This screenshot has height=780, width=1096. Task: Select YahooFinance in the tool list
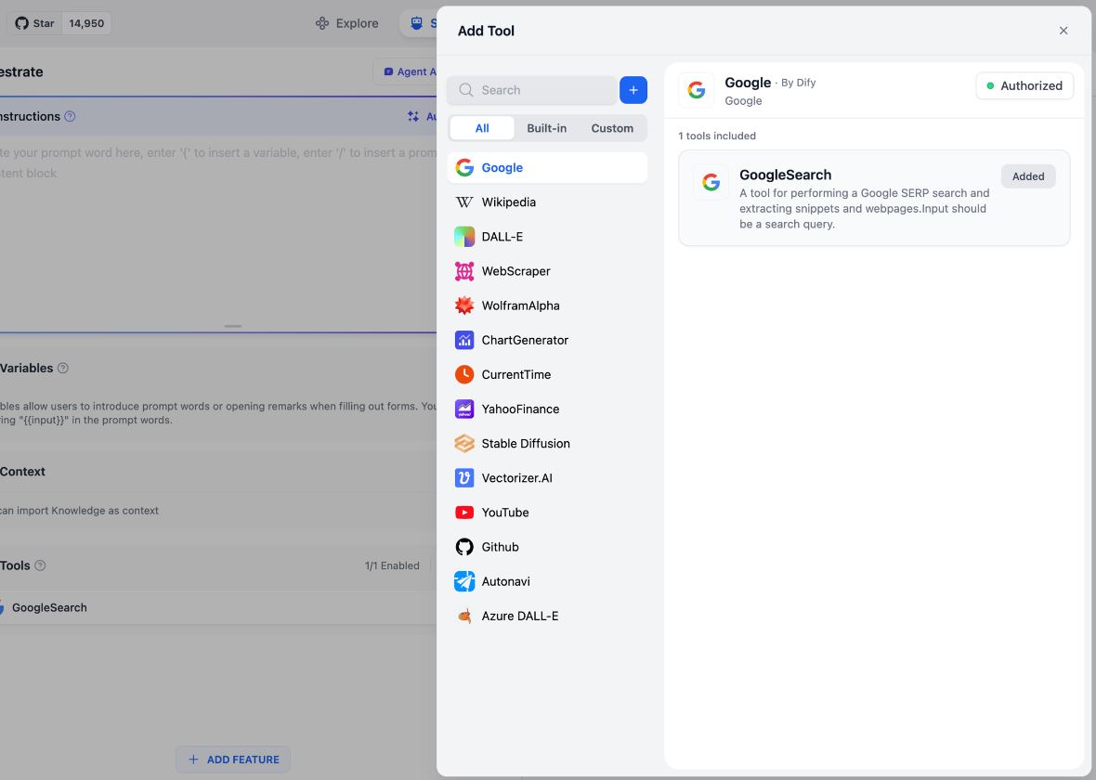click(547, 409)
